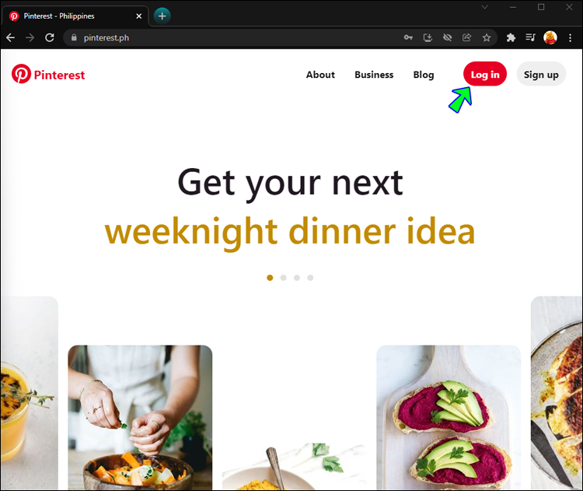Viewport: 583px width, 491px height.
Task: Open the Business link
Action: point(374,75)
